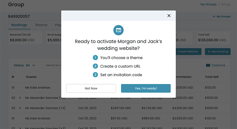Close the wedding website activation dialog
The image size is (237, 129).
click(169, 16)
